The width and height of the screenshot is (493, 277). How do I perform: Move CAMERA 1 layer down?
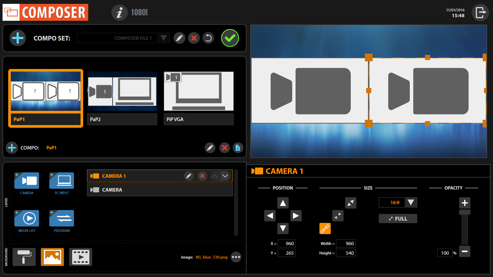[225, 176]
